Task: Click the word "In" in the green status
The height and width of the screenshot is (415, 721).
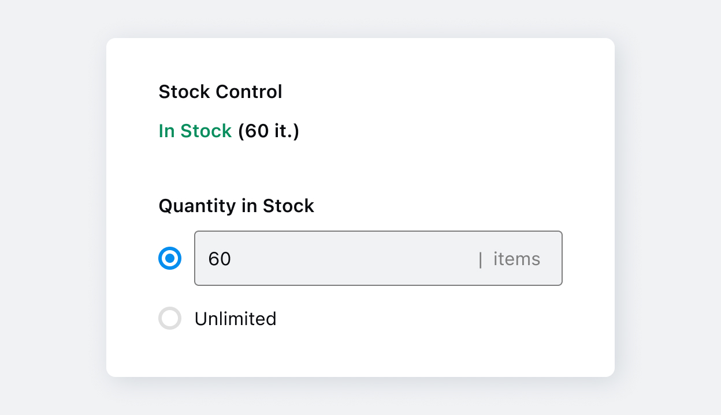Action: pos(166,131)
